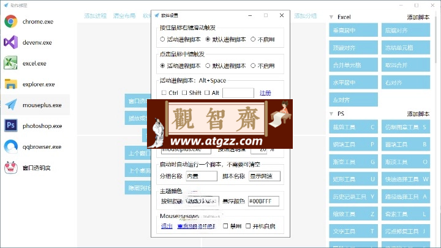Collapse the PS script group
Viewport: 441px width, 248px height.
(331, 114)
